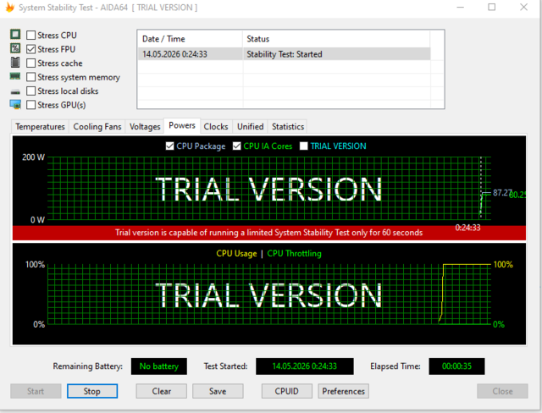This screenshot has width=542, height=413.
Task: Select the Voltages tab
Action: click(x=145, y=127)
